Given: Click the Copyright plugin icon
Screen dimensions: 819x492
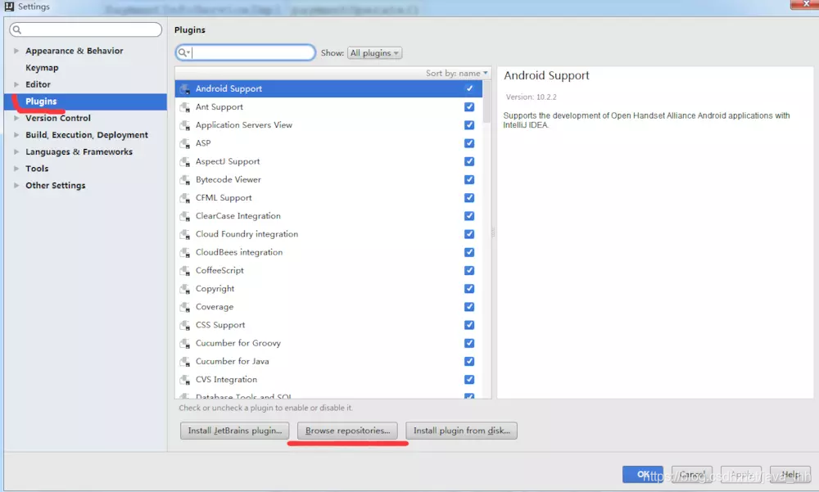Looking at the screenshot, I should 184,289.
